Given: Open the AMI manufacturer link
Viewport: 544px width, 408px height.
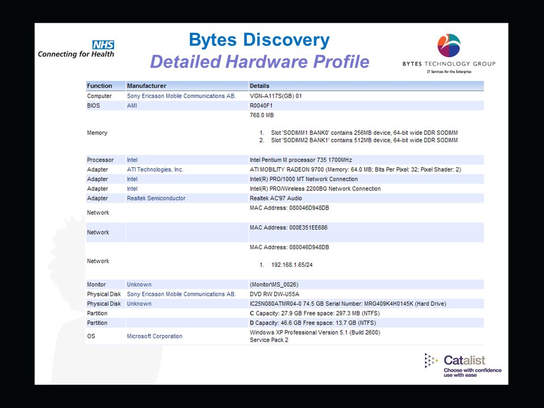Looking at the screenshot, I should click(x=132, y=105).
